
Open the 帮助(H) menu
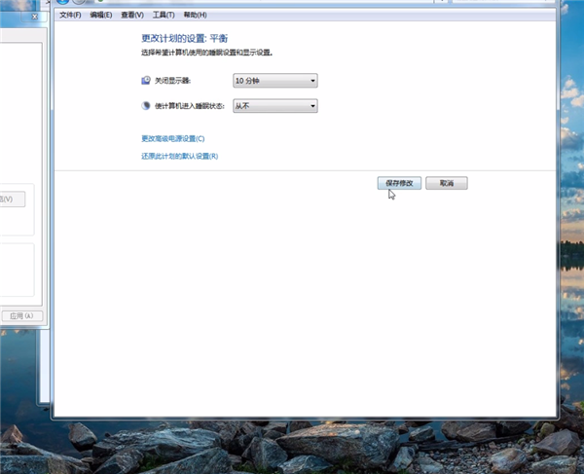pos(196,15)
